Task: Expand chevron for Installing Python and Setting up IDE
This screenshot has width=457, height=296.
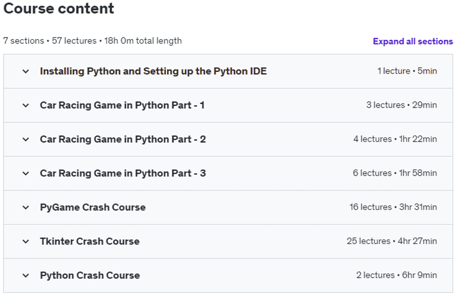Action: pos(26,71)
